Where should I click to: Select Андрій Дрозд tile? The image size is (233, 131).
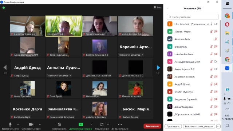(28, 68)
